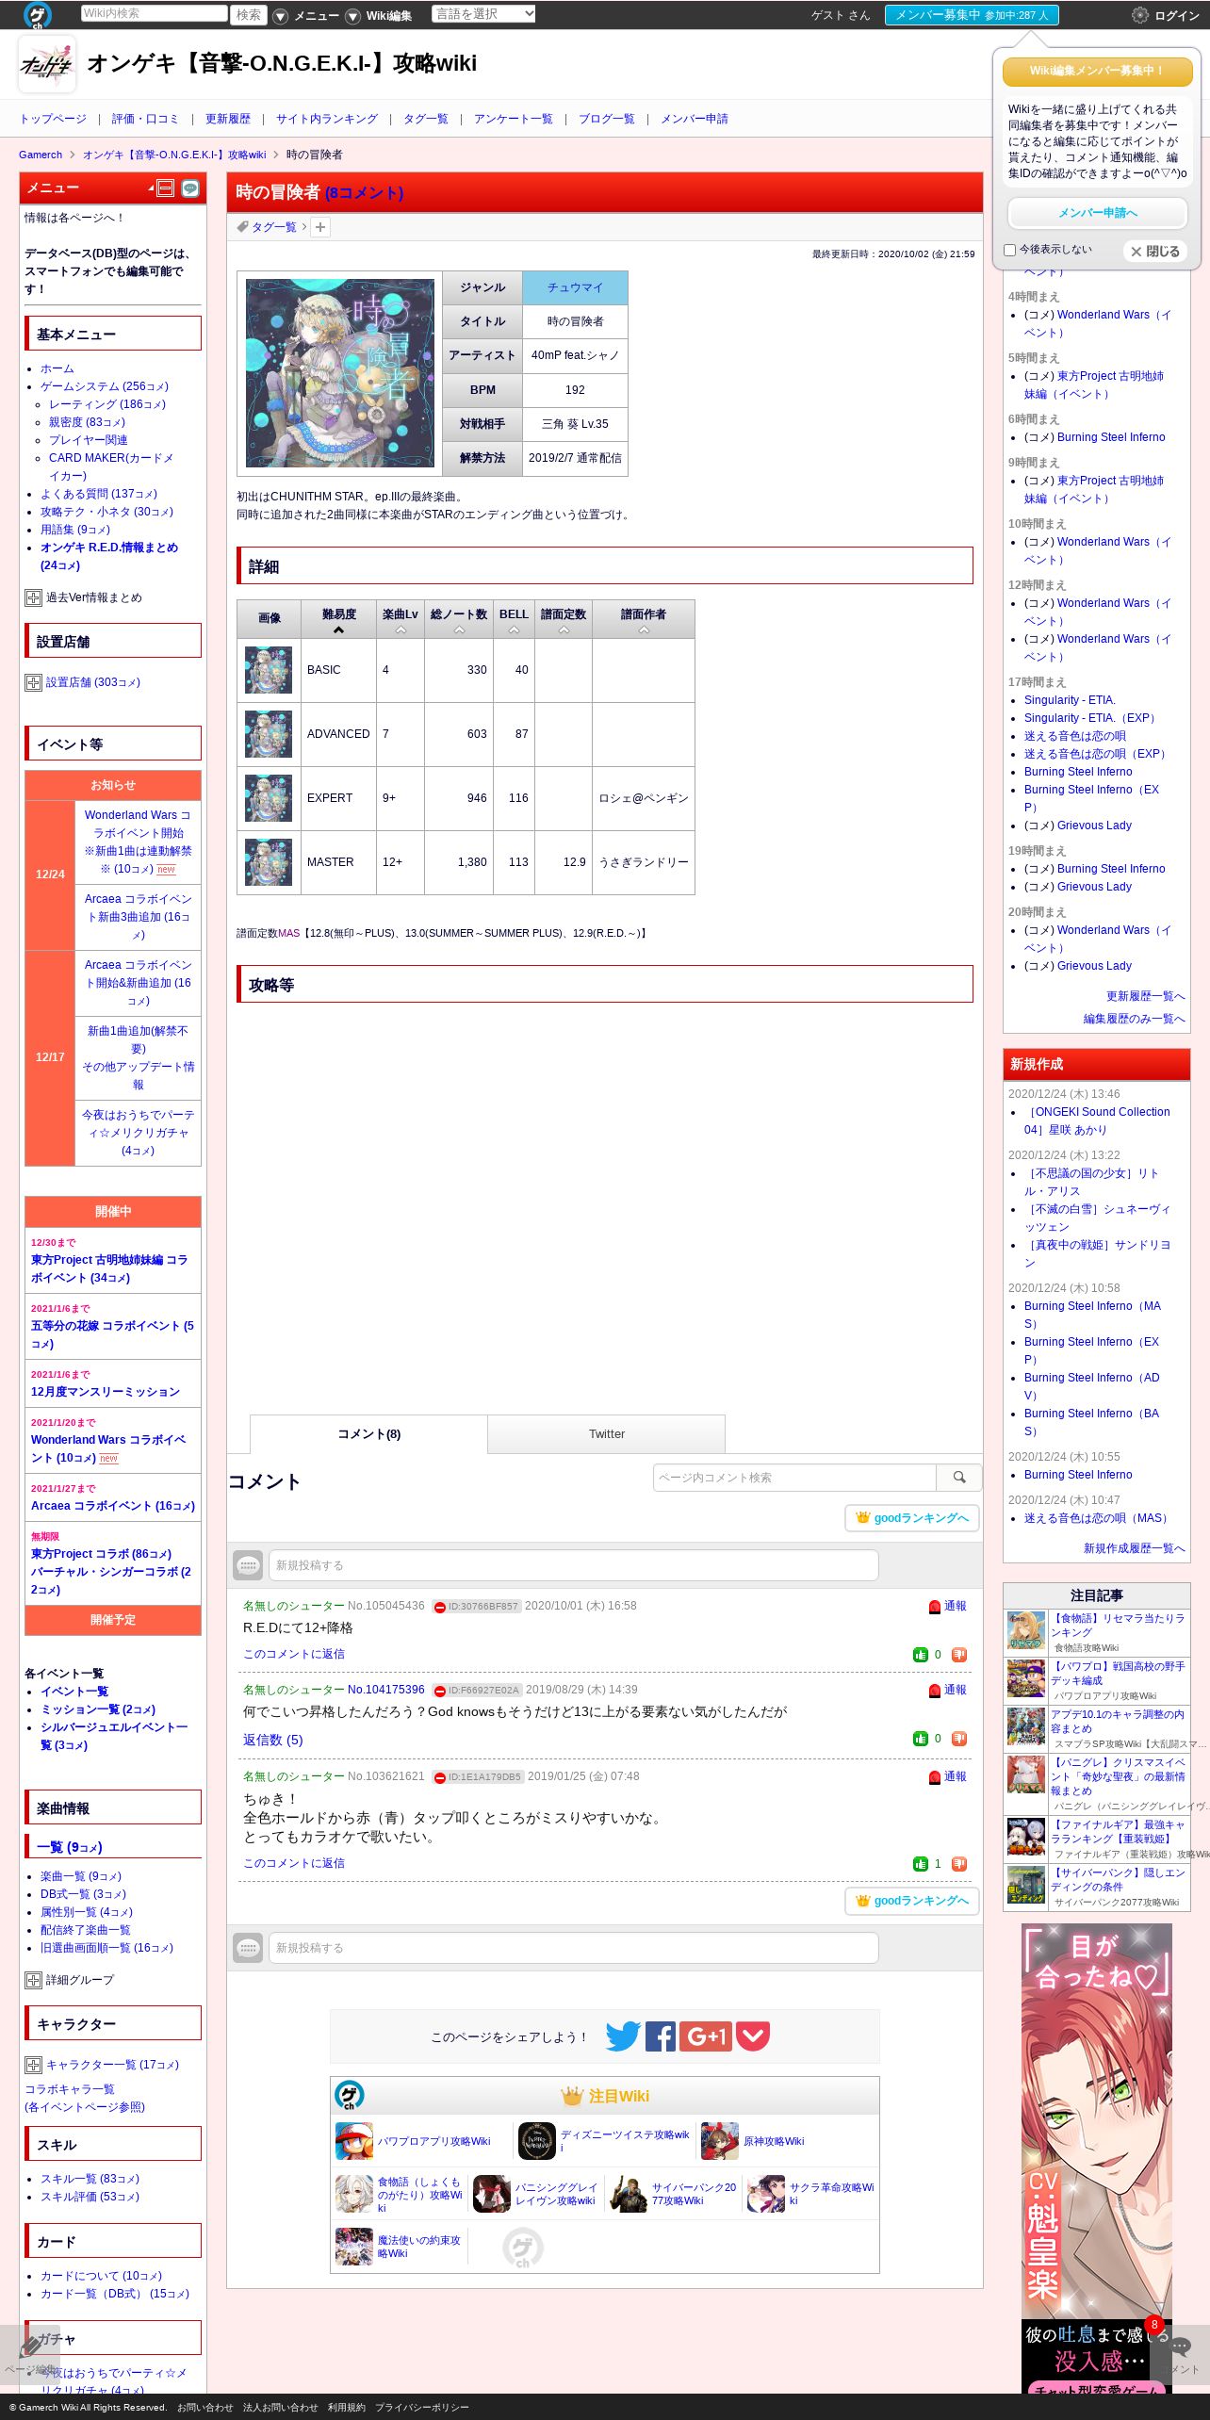
Task: Open 評価・口コミ in the nav bar
Action: coord(145,119)
